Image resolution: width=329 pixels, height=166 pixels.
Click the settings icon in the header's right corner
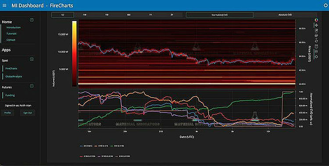pos(326,5)
